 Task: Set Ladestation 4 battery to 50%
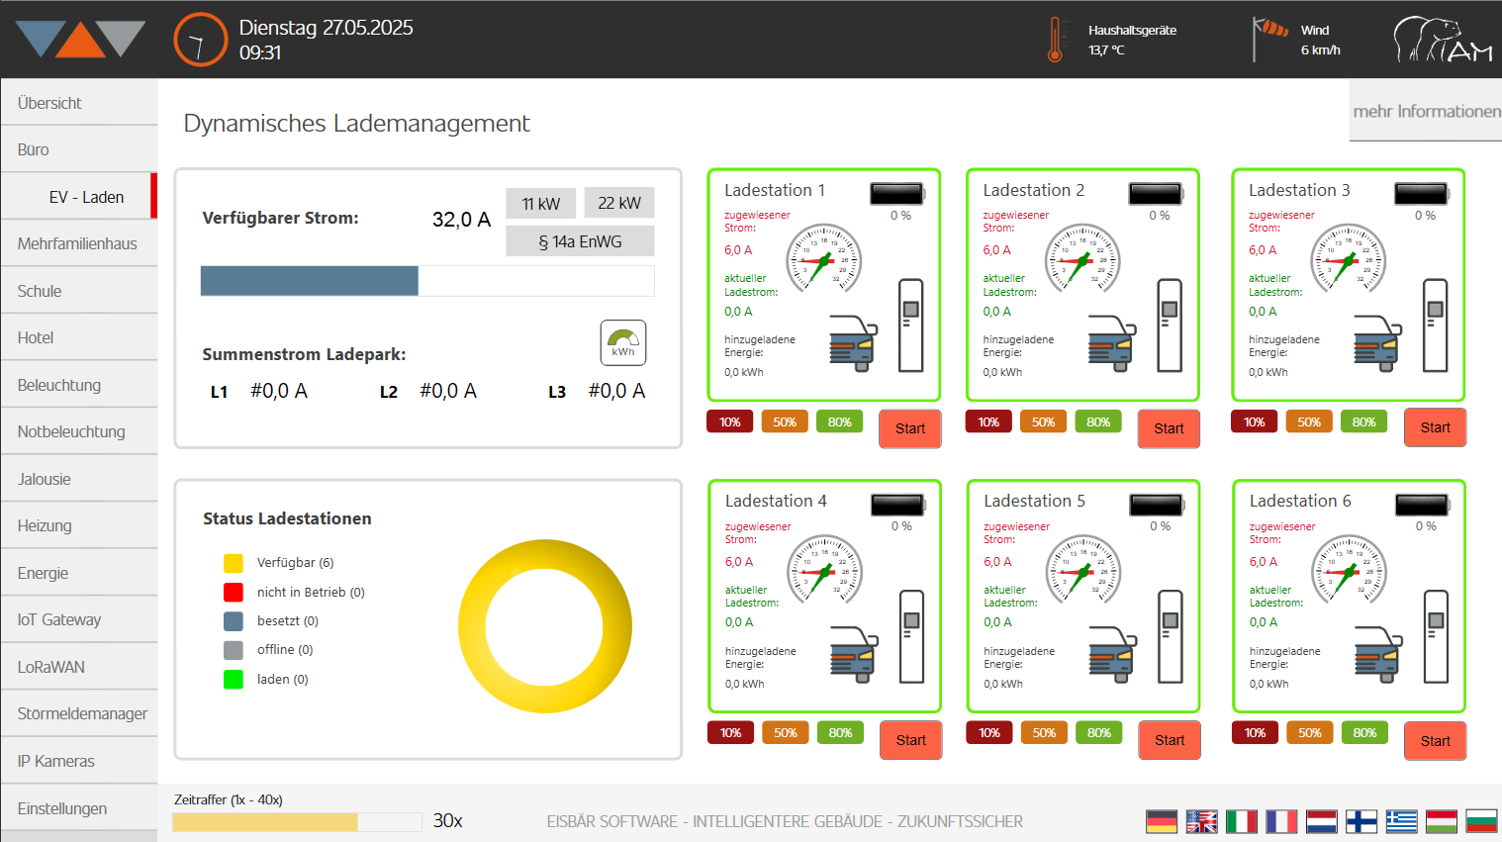786,733
